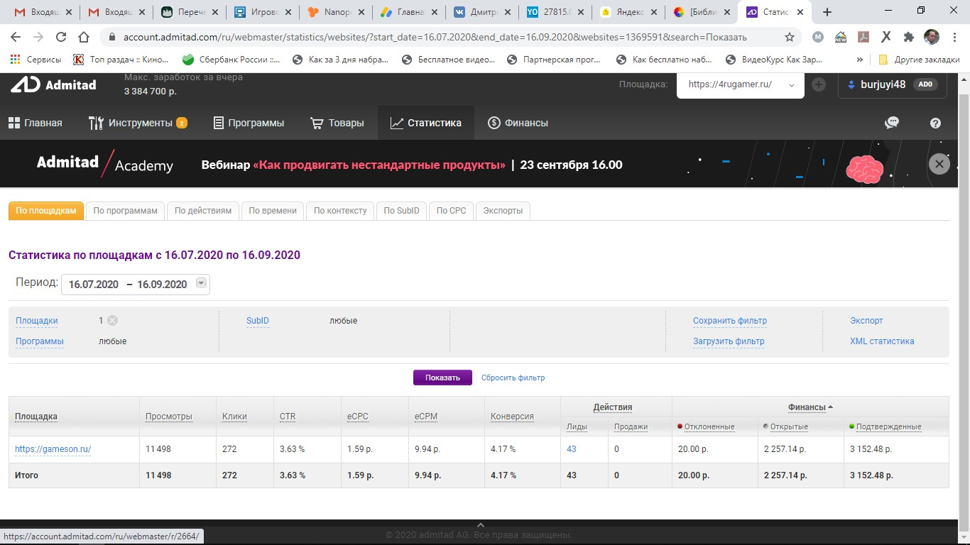Open the Финансы menu in the navigation
This screenshot has height=545, width=970.
coord(518,123)
